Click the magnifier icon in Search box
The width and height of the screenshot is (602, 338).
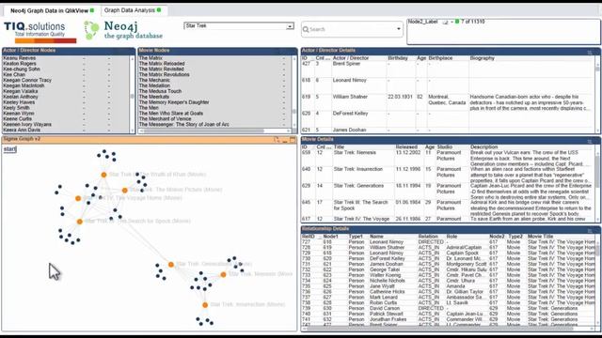[x=306, y=29]
